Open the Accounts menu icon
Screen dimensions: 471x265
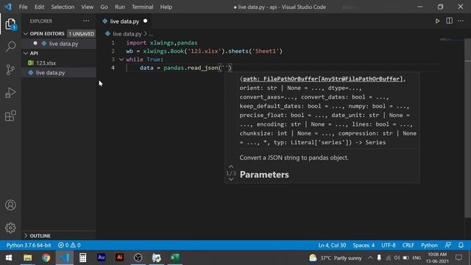(10, 205)
